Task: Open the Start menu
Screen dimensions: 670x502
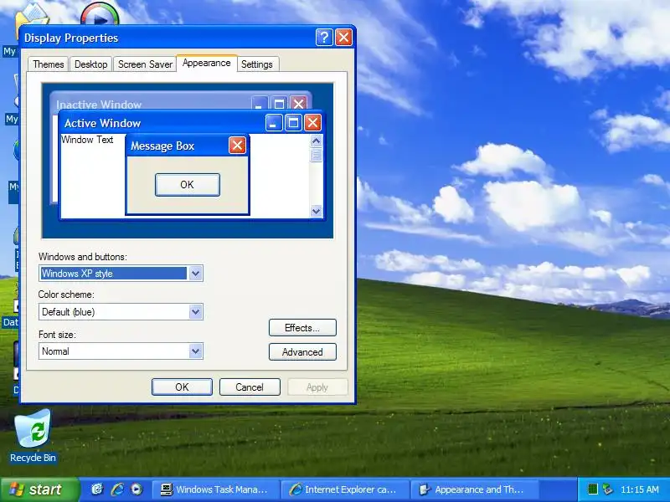Action: click(x=39, y=489)
